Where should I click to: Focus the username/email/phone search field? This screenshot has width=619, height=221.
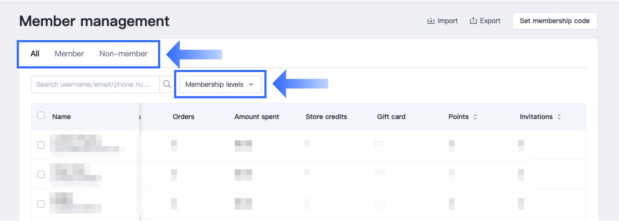(x=95, y=84)
